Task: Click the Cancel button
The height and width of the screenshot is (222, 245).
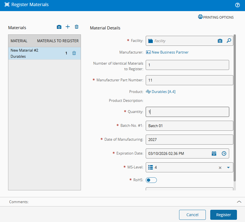Action: click(192, 215)
